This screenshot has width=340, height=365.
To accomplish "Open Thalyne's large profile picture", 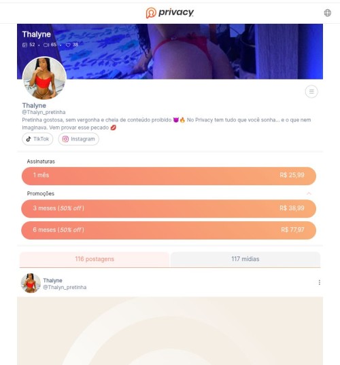I will click(x=44, y=78).
